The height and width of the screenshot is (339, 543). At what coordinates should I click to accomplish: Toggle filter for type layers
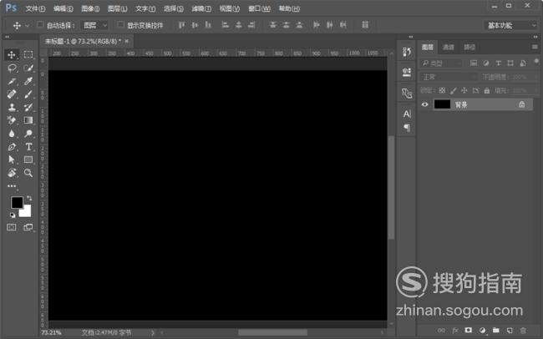[x=498, y=63]
